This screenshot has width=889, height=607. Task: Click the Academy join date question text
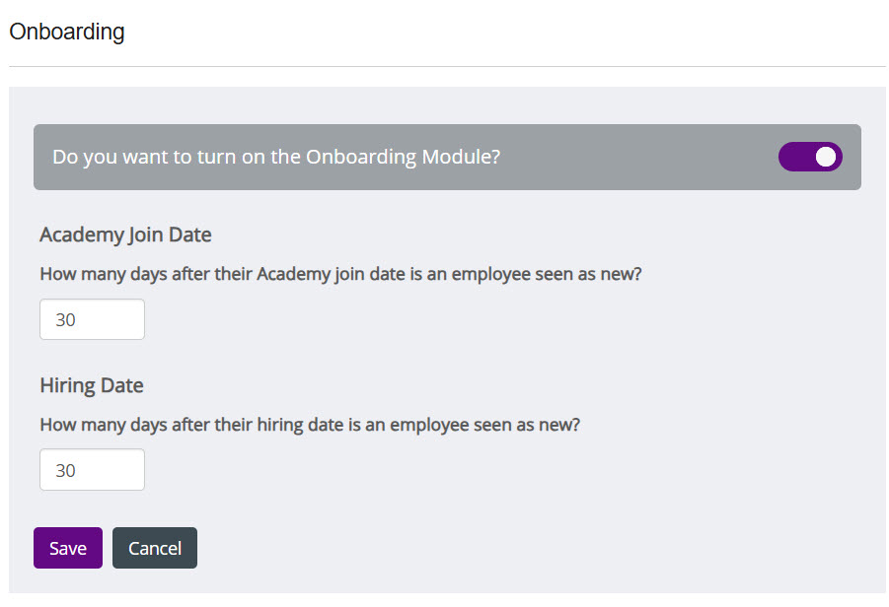pyautogui.click(x=339, y=274)
